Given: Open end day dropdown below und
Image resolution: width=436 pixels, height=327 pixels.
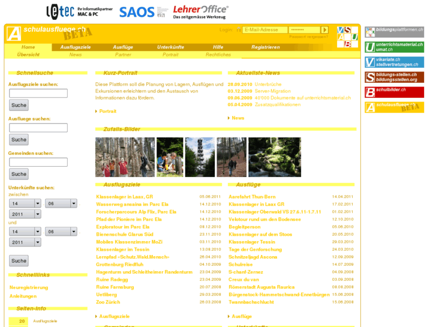Looking at the screenshot, I should pyautogui.click(x=25, y=232).
